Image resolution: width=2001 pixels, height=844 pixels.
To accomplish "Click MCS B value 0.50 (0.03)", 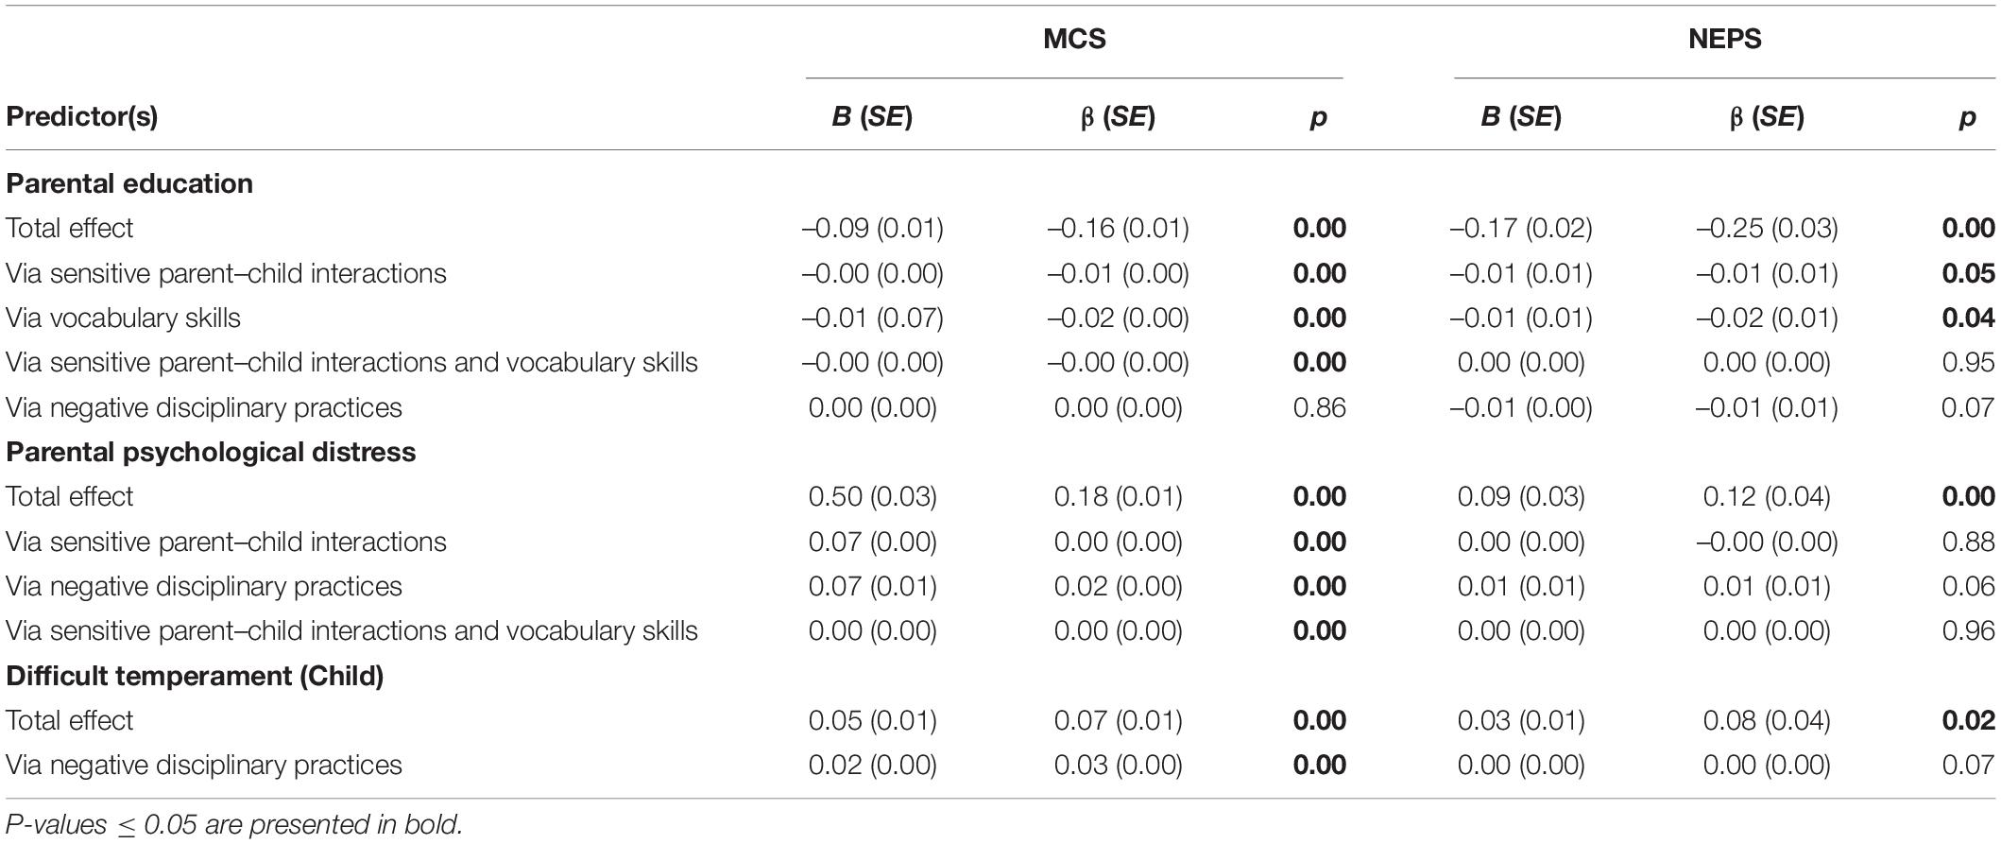I will click(x=873, y=496).
